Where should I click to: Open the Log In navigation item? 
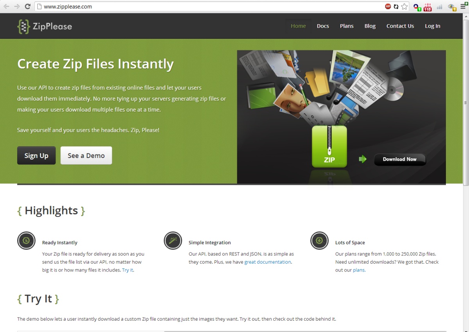pos(433,26)
